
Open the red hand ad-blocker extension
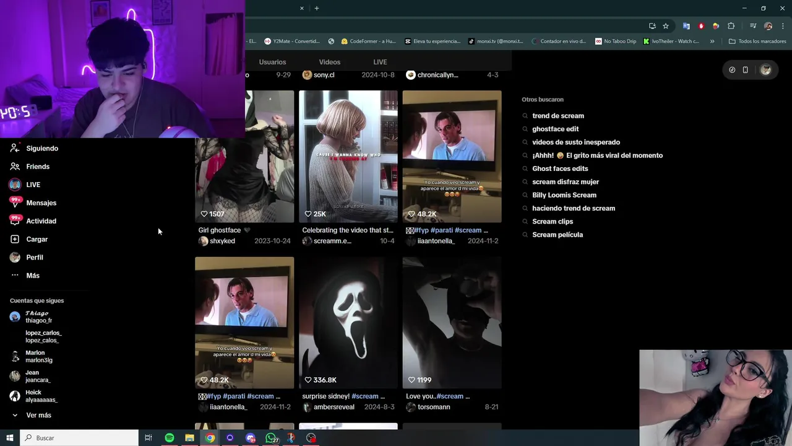(x=701, y=26)
